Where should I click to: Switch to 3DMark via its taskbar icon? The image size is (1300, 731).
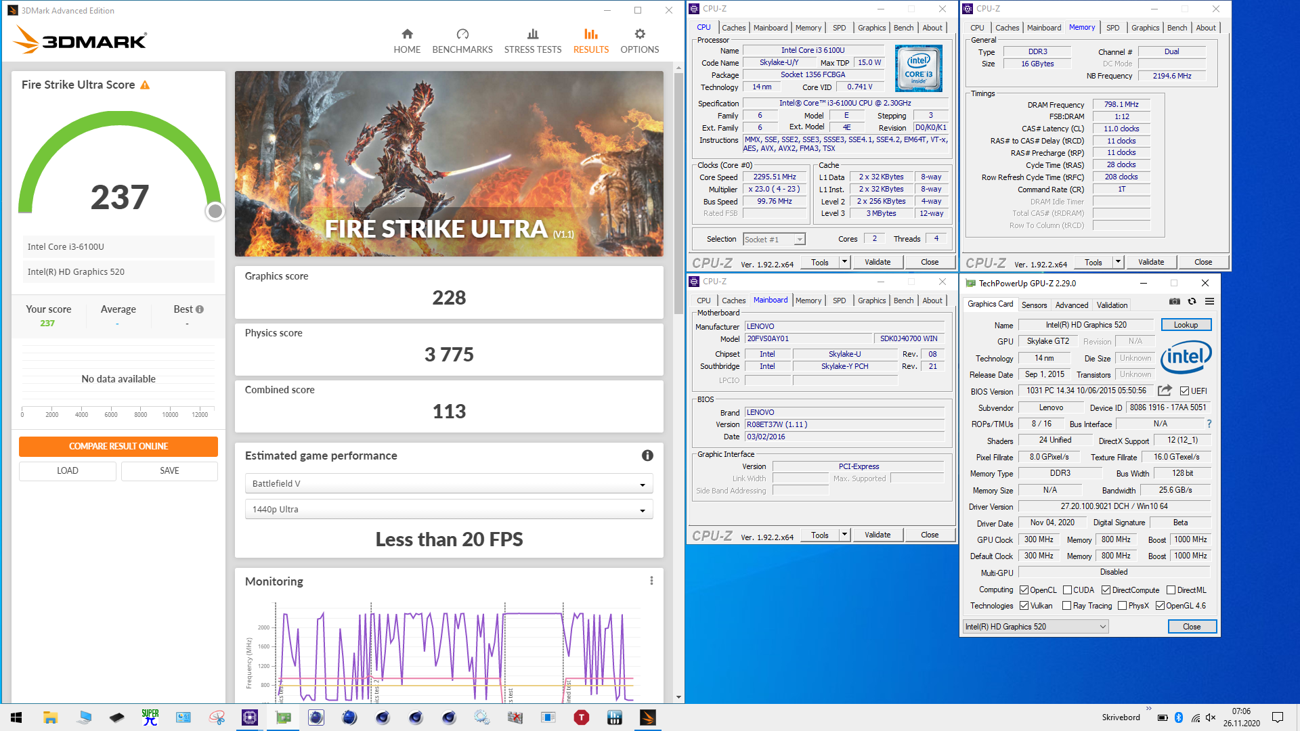pyautogui.click(x=648, y=717)
